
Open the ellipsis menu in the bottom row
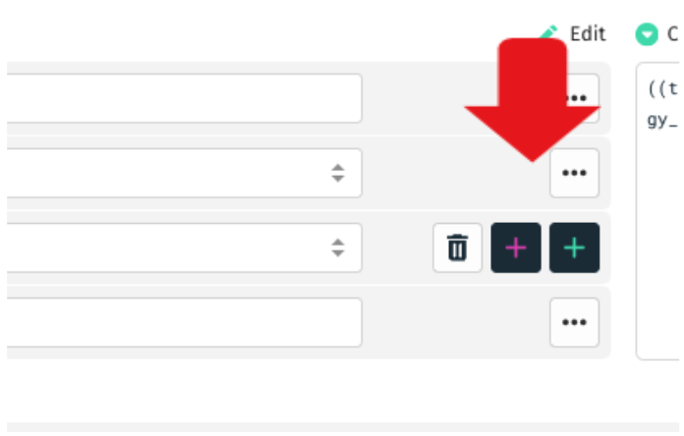click(x=574, y=322)
